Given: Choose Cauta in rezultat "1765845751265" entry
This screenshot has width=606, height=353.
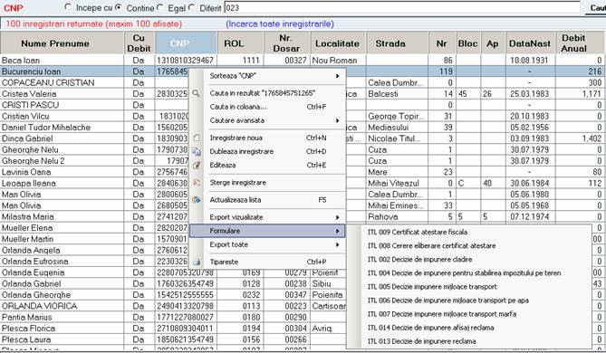Looking at the screenshot, I should [x=267, y=93].
